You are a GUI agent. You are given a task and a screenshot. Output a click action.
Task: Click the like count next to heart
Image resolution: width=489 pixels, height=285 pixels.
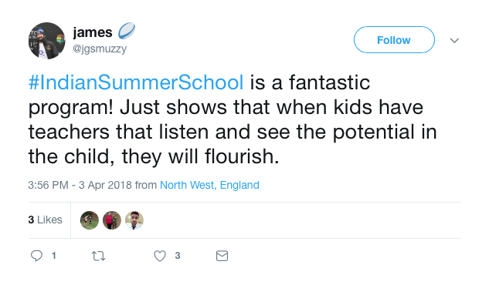click(x=178, y=256)
